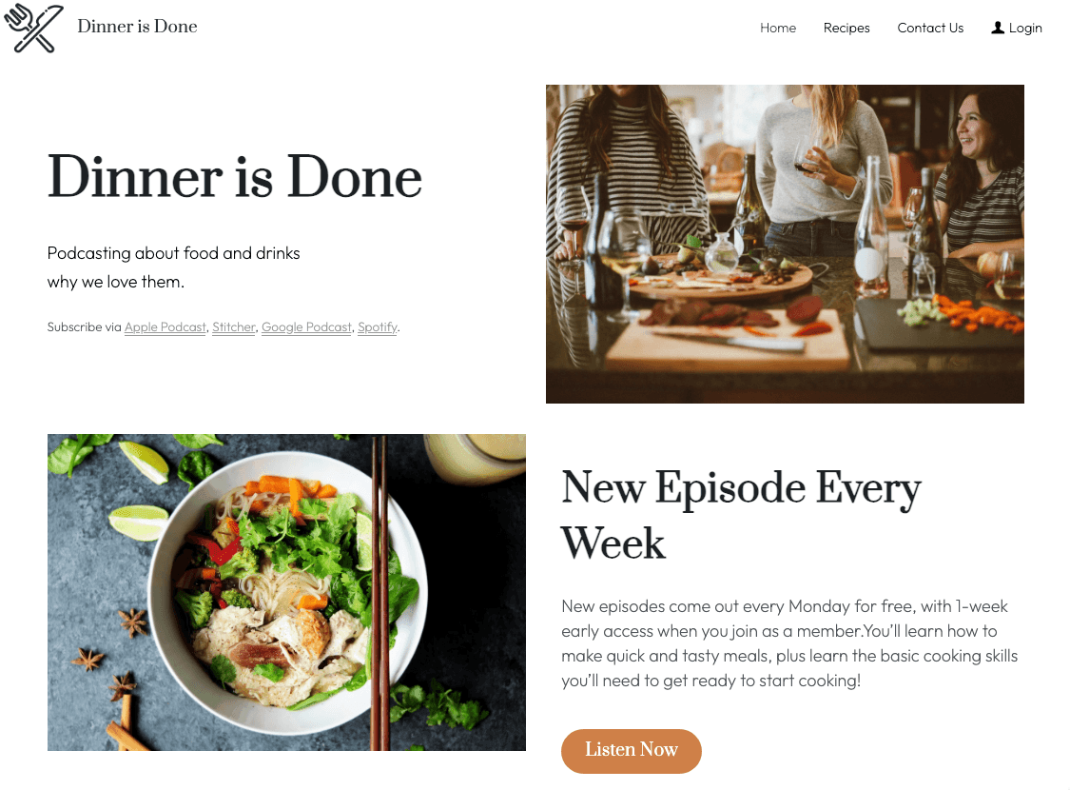Open the Home menu item

click(x=778, y=28)
